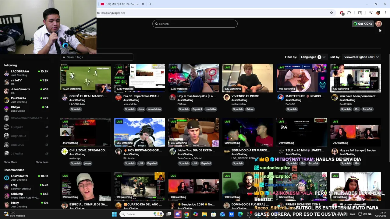Screen dimensions: 390x219
Task: Click the ZeKaGamers_Oficial channel avatar icon
Action: (x=172, y=151)
